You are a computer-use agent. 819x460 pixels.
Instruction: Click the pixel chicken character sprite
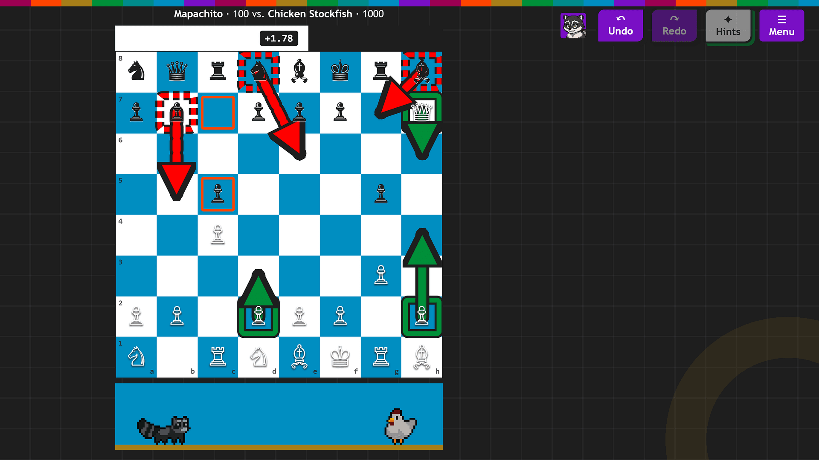pyautogui.click(x=400, y=426)
